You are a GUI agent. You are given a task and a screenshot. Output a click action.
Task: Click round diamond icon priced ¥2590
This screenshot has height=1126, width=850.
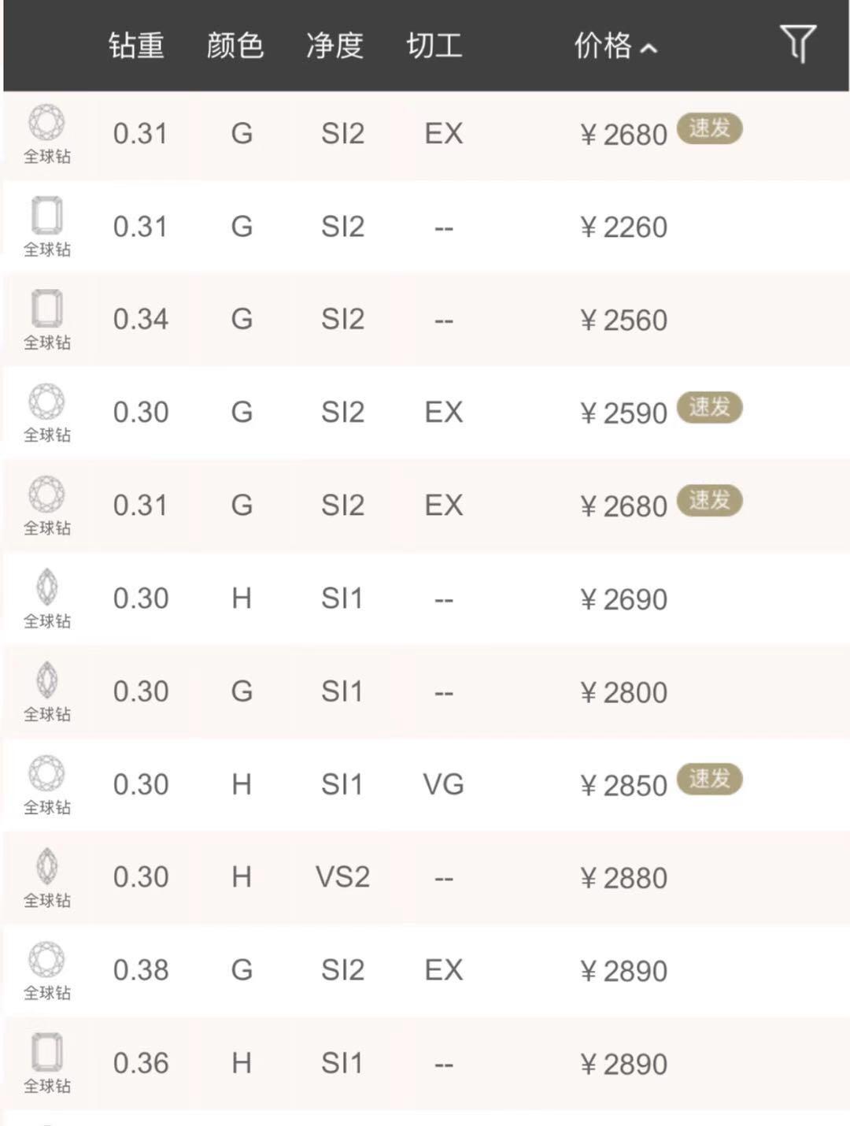tap(46, 402)
